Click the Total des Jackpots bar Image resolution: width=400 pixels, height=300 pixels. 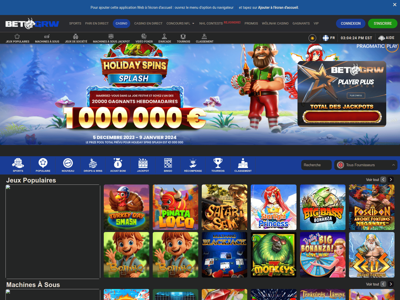342,117
